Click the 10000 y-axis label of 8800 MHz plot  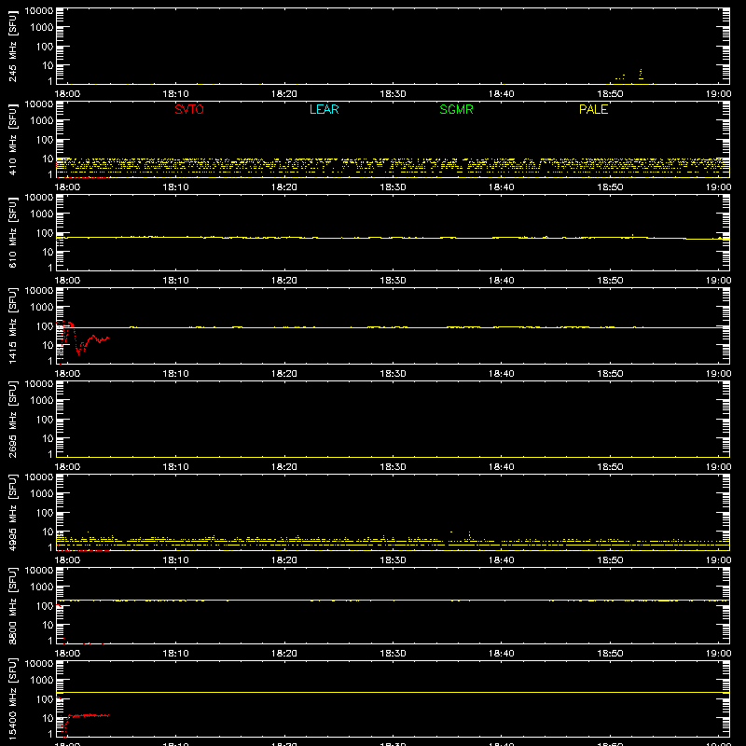click(39, 571)
